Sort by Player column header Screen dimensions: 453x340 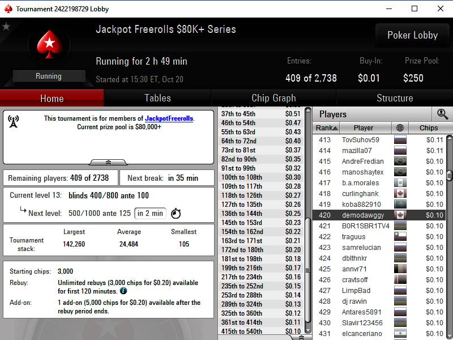click(365, 128)
